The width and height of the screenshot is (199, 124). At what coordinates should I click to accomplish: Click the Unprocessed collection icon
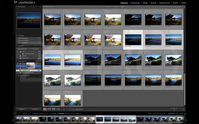20,71
